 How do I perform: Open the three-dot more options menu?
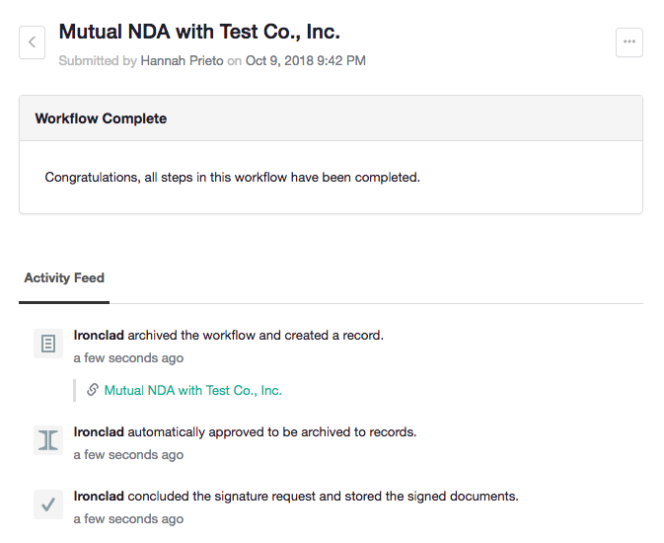click(x=629, y=42)
